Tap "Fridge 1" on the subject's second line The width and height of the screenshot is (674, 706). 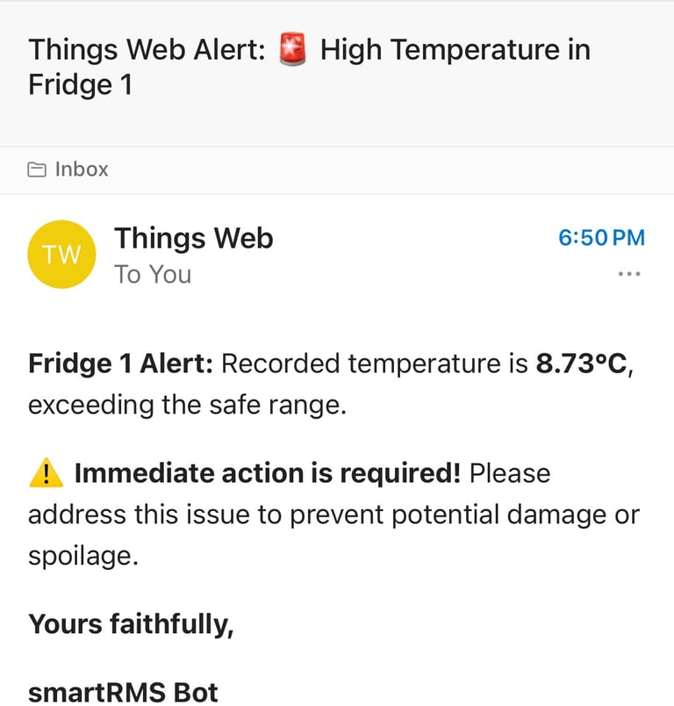coord(80,86)
